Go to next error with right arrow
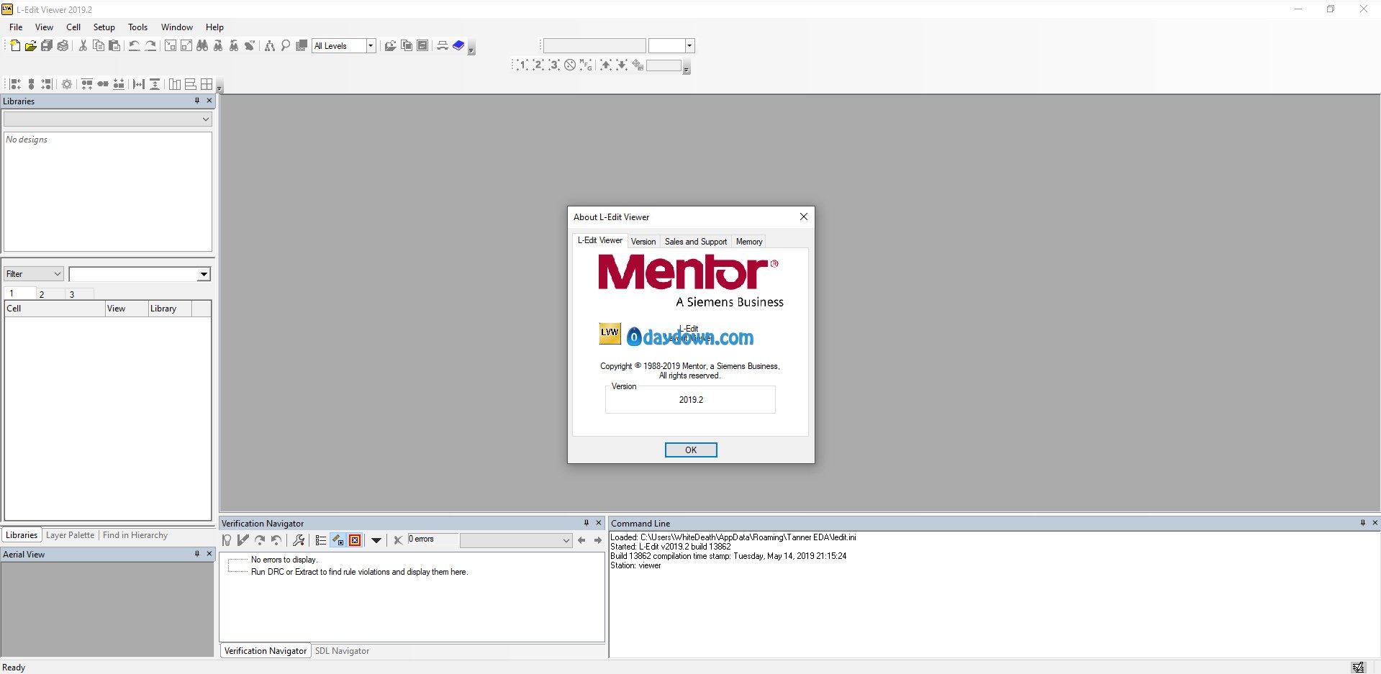The width and height of the screenshot is (1381, 674). pyautogui.click(x=597, y=540)
